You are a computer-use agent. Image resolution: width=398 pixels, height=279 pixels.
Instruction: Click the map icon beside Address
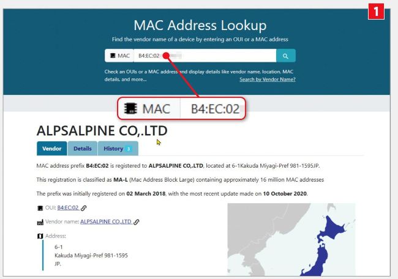pyautogui.click(x=40, y=236)
